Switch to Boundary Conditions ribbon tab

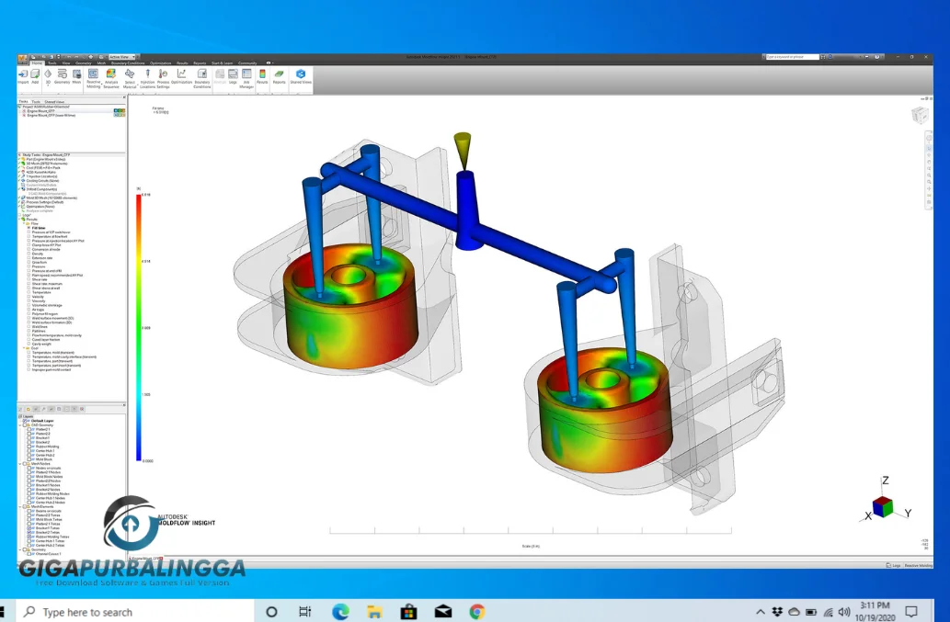click(x=128, y=62)
